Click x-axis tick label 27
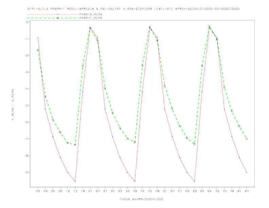 coord(105,191)
